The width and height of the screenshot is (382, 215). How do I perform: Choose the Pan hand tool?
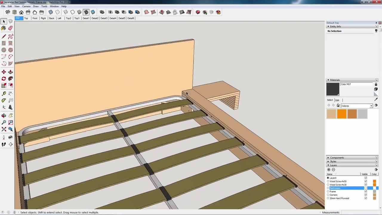click(x=10, y=116)
